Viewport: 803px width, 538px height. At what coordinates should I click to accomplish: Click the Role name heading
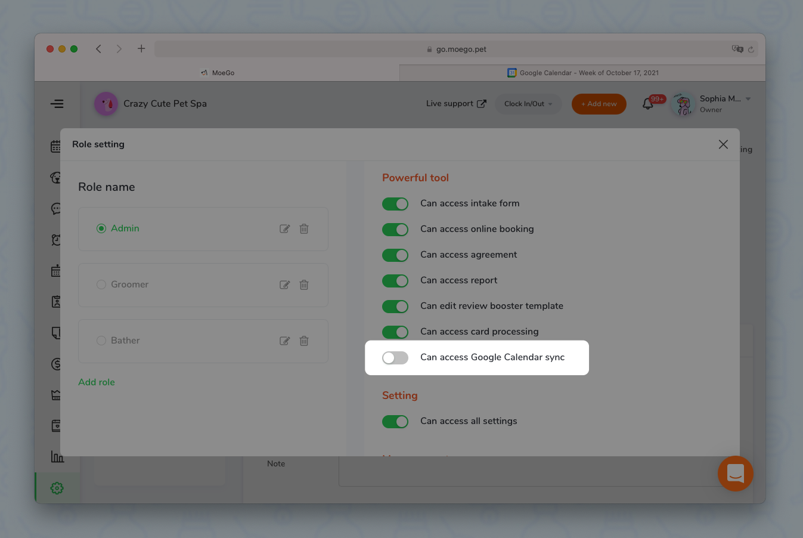click(107, 187)
